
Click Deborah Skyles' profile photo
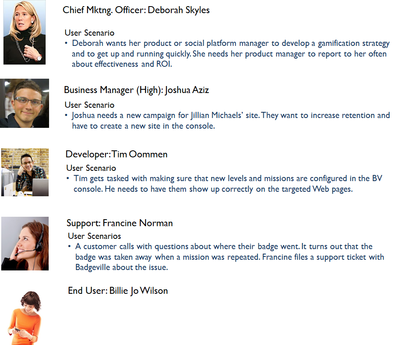tap(25, 32)
